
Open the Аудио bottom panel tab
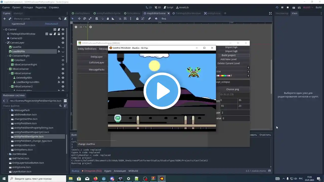click(x=108, y=171)
